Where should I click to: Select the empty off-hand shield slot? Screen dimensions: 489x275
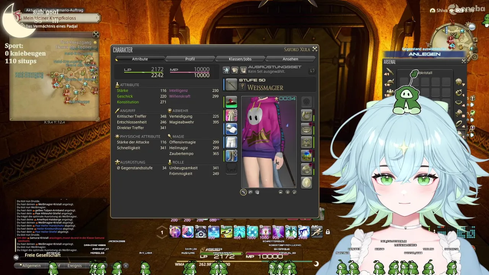tap(306, 102)
